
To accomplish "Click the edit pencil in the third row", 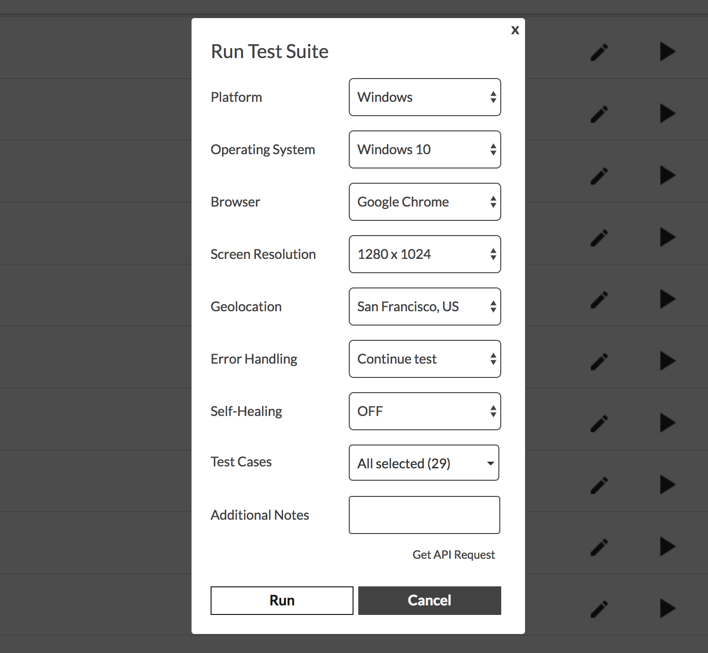I will [599, 176].
